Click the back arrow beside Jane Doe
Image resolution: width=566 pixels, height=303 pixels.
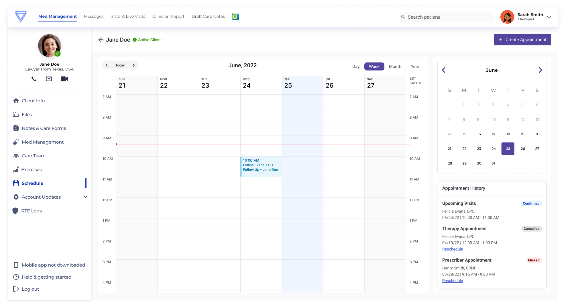[x=101, y=40]
